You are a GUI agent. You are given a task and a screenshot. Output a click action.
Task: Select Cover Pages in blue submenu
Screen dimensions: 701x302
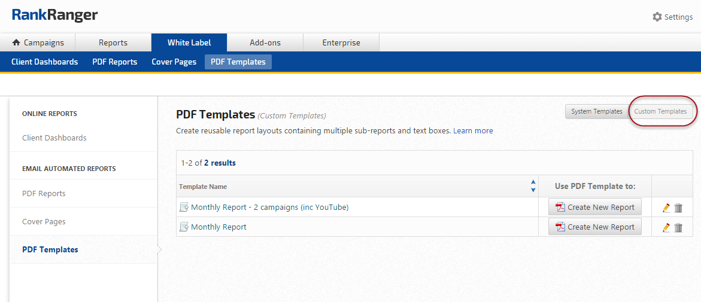coord(174,62)
